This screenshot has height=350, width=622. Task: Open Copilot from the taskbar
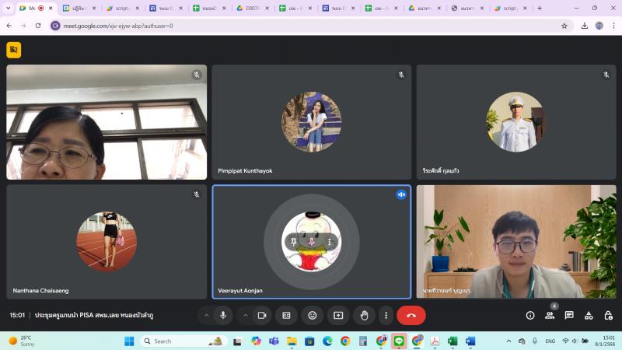click(x=256, y=341)
